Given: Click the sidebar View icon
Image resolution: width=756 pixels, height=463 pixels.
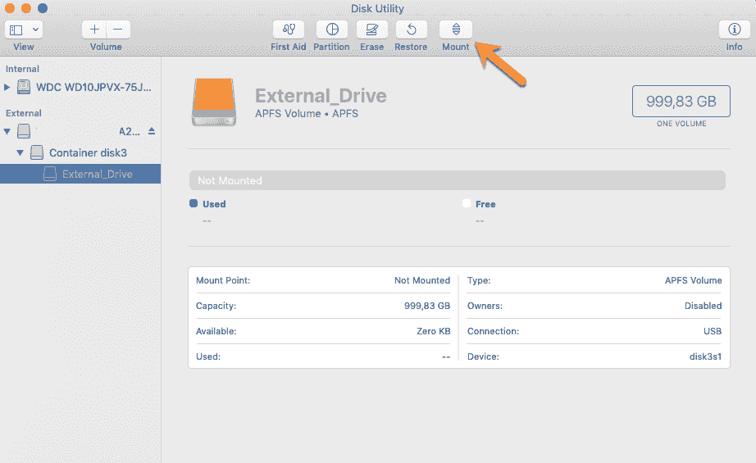Looking at the screenshot, I should click(16, 30).
